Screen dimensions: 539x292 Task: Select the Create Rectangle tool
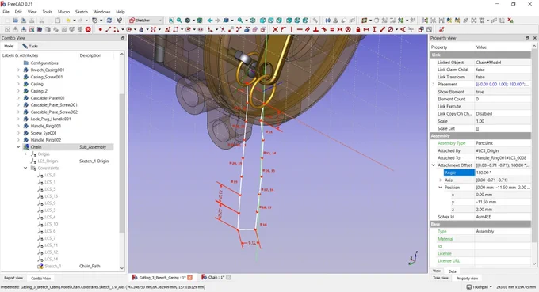pyautogui.click(x=176, y=29)
